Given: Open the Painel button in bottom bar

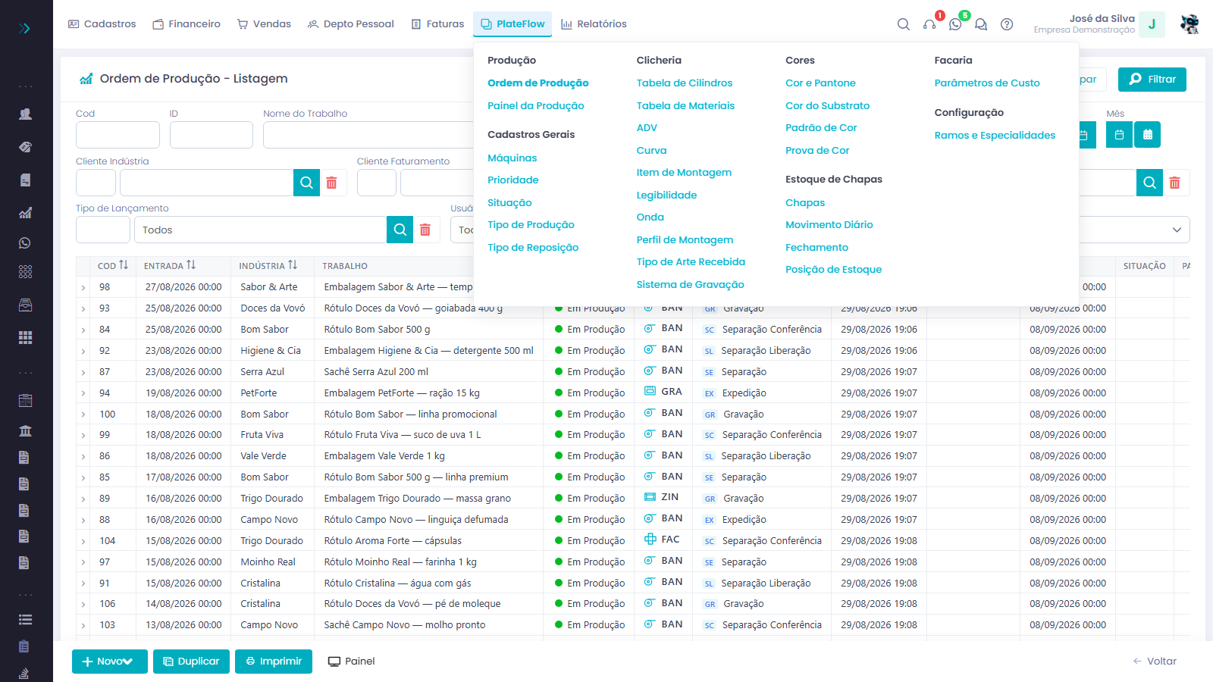Looking at the screenshot, I should point(351,662).
